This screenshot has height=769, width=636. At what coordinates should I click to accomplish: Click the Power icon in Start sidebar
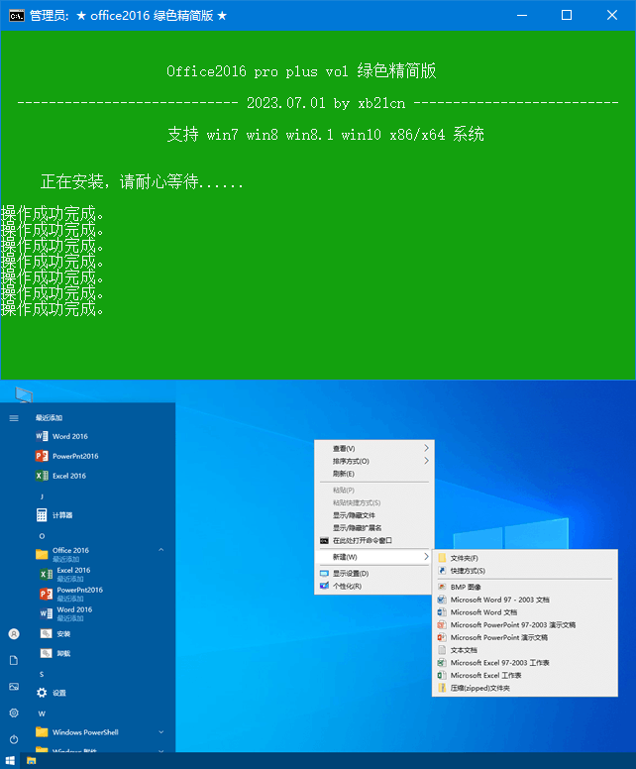[x=14, y=739]
